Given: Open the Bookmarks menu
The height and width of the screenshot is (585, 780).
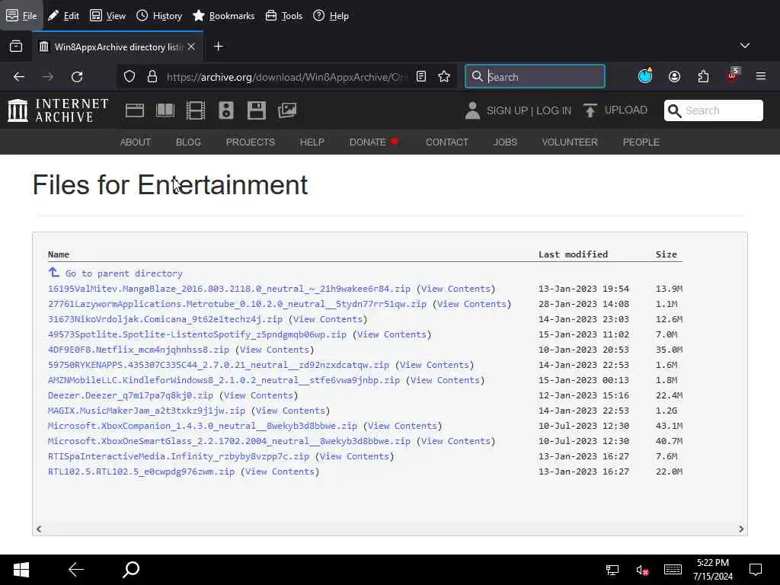Looking at the screenshot, I should [223, 15].
